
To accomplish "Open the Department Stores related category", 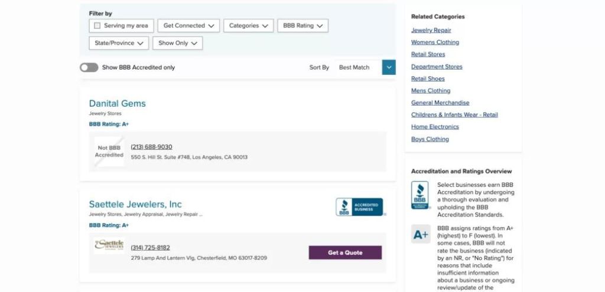I will (437, 67).
